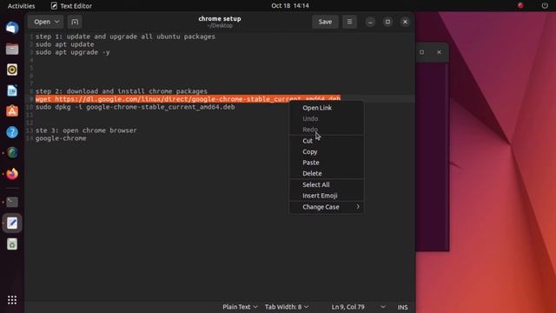
Task: Expand Change Case submenu
Action: (327, 207)
